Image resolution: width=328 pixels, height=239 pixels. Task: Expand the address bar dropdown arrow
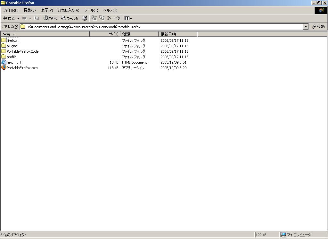coord(306,27)
